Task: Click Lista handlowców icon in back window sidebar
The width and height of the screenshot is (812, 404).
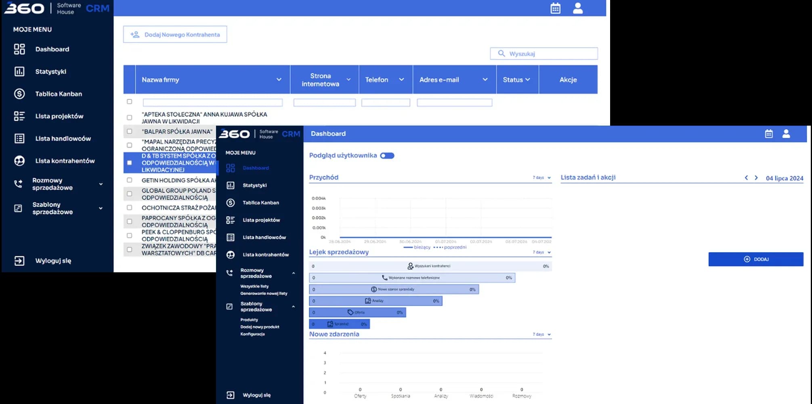Action: tap(19, 139)
